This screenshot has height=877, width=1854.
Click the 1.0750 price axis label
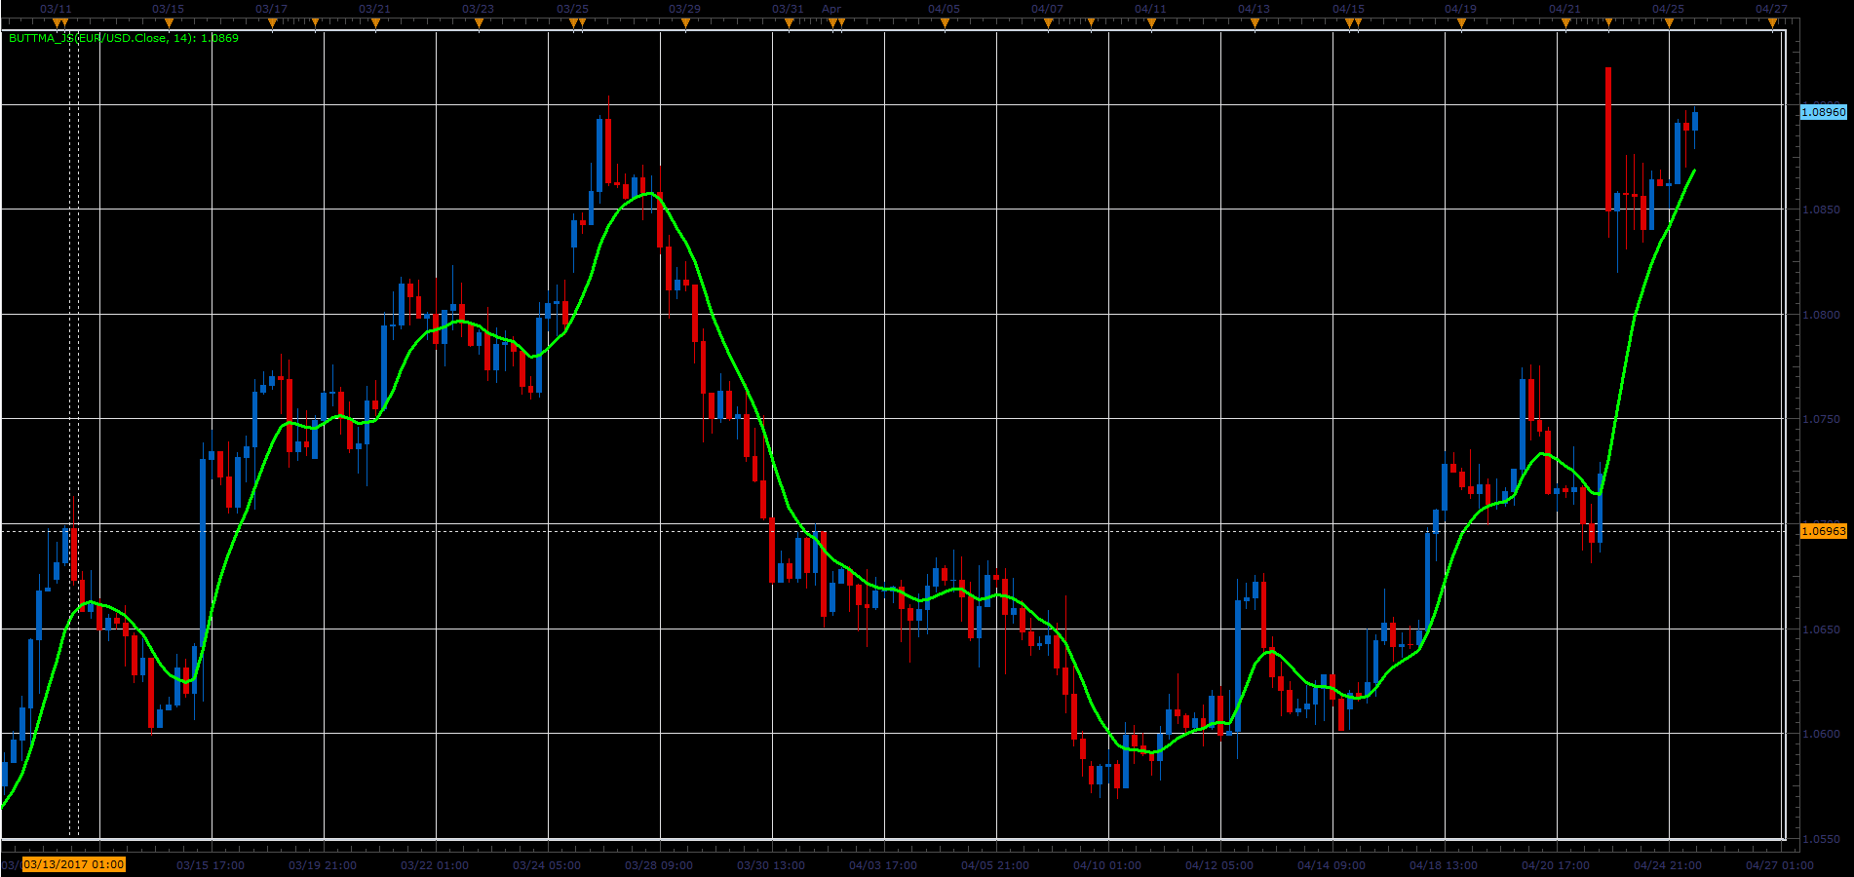pos(1822,419)
